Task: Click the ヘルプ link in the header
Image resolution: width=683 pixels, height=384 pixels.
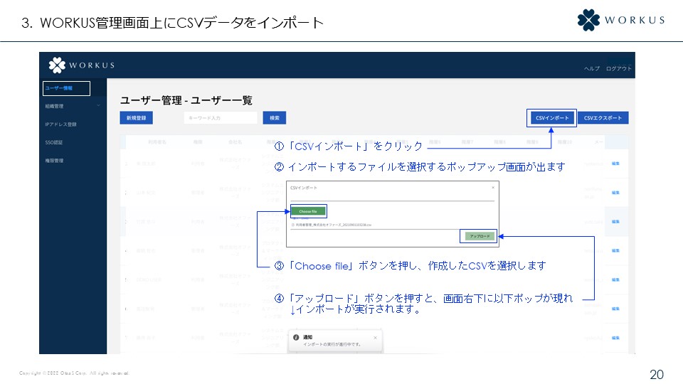Action: coord(591,68)
